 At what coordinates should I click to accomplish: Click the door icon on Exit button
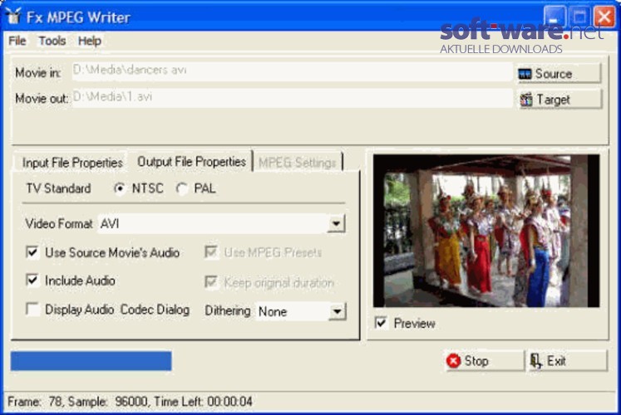(536, 361)
